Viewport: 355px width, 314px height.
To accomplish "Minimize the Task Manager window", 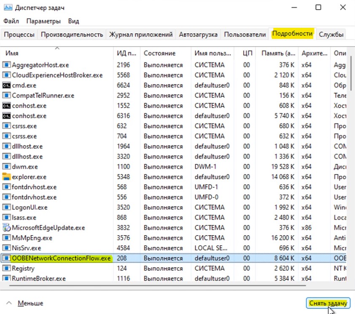I will click(x=294, y=7).
